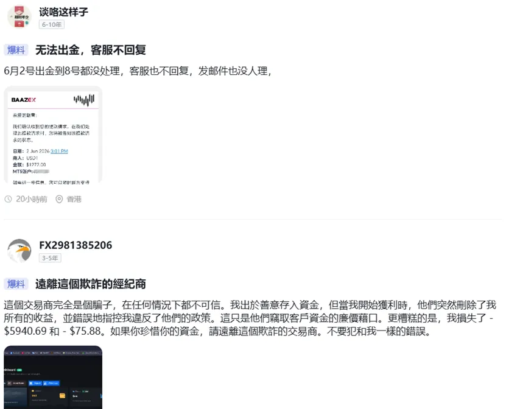This screenshot has height=409, width=506.
Task: Open username 谈咯这样子 profile
Action: point(63,12)
